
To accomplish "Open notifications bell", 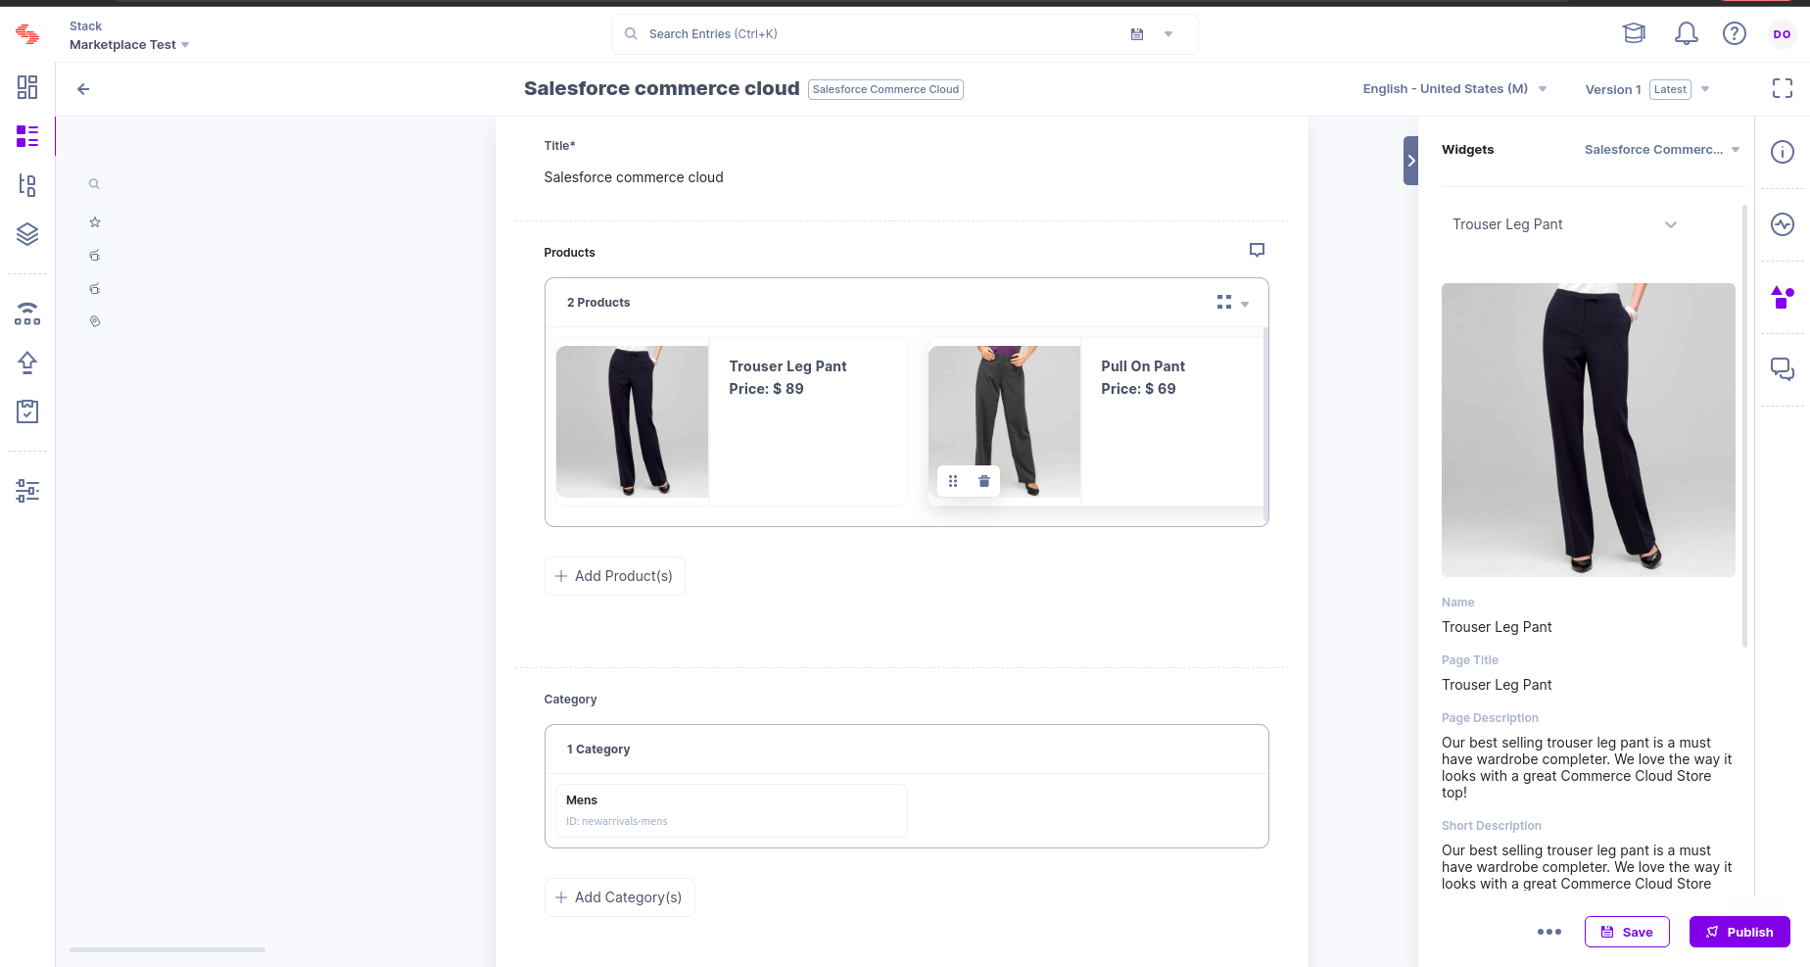I will click(x=1686, y=34).
